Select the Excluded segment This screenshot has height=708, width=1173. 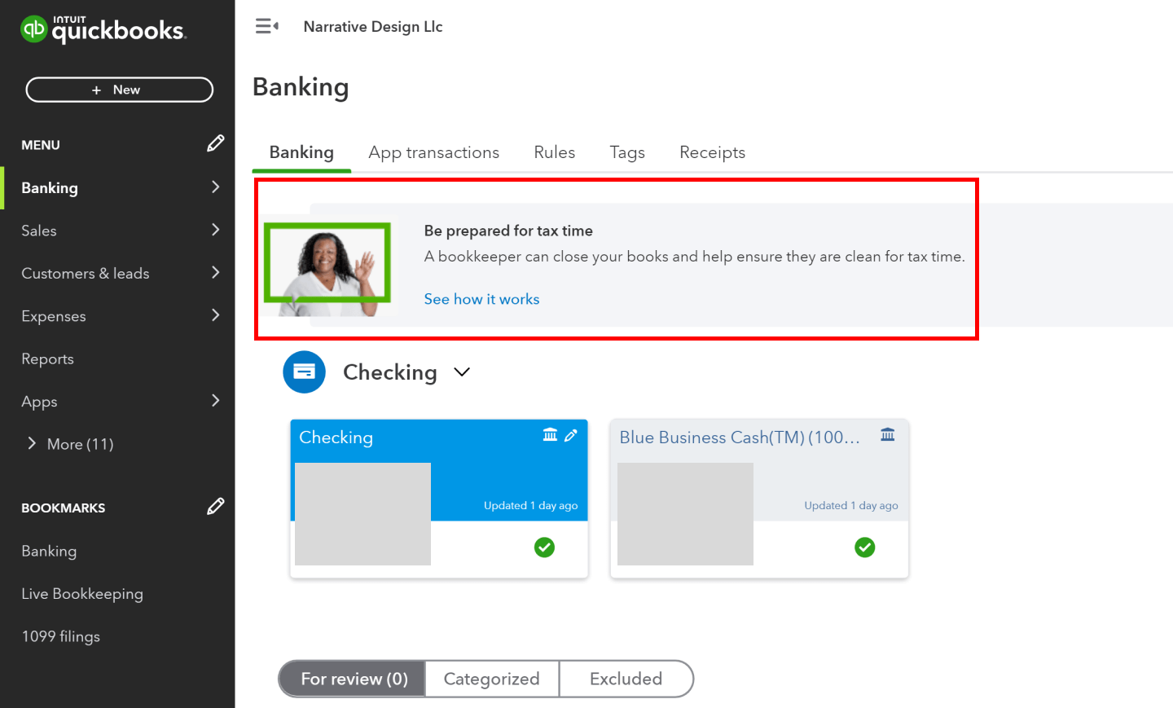[x=626, y=679]
